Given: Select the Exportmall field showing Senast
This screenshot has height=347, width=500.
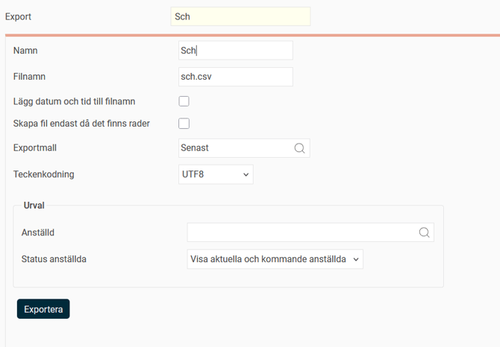Looking at the screenshot, I should point(235,148).
